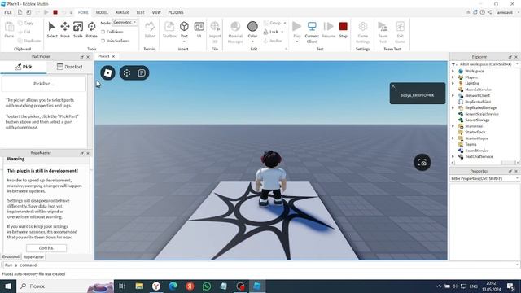Select ServerStorage in Explorer
The height and width of the screenshot is (293, 521).
click(x=477, y=120)
